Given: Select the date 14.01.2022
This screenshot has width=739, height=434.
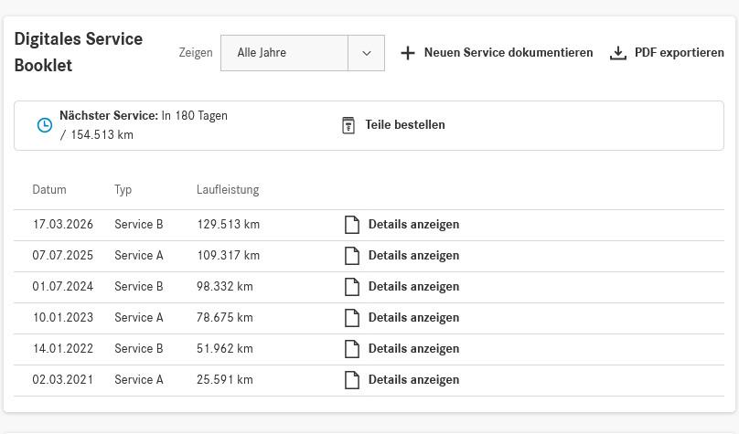Looking at the screenshot, I should tap(63, 349).
